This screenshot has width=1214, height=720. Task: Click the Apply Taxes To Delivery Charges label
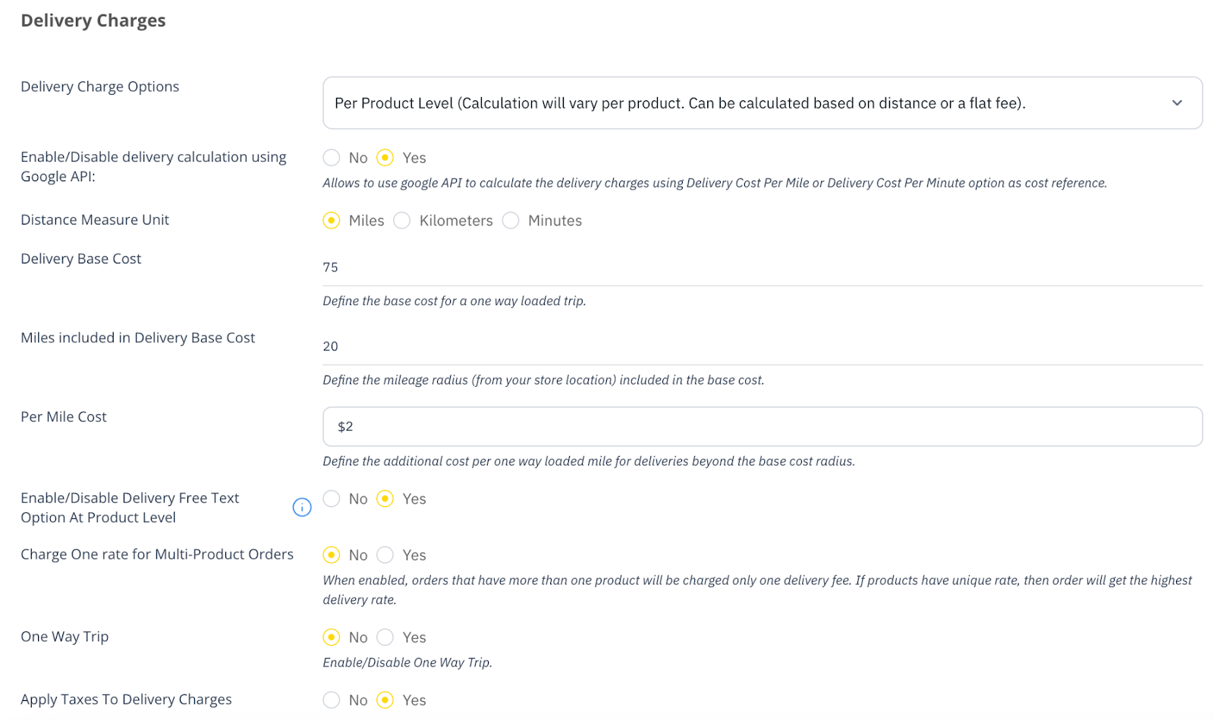tap(126, 700)
